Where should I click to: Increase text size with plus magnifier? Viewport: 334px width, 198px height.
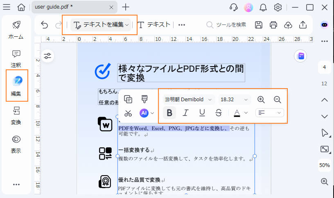261,100
